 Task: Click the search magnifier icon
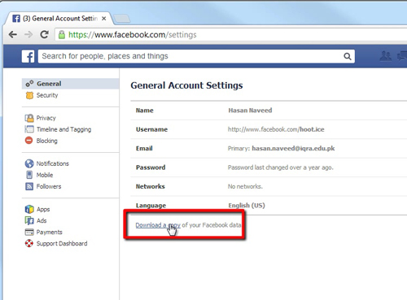(x=348, y=56)
